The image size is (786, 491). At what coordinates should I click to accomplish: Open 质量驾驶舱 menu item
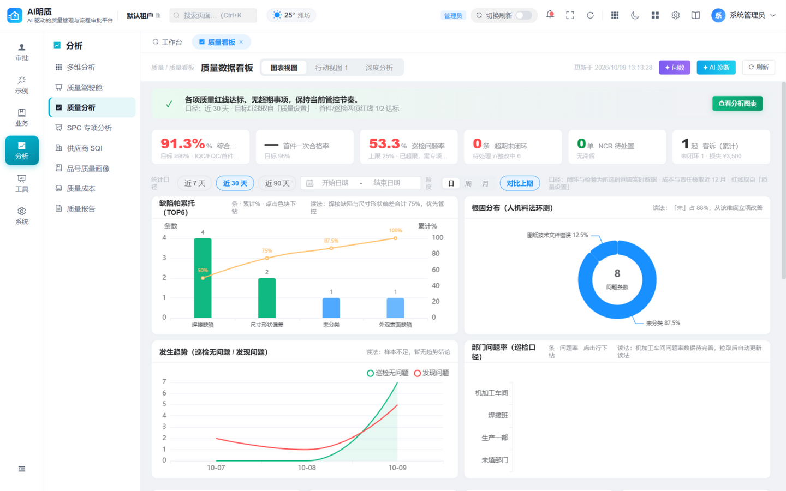click(x=92, y=87)
